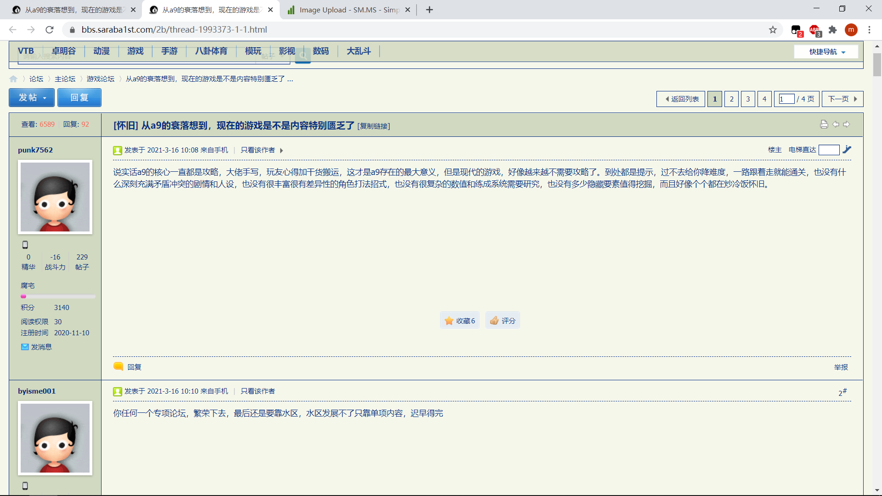Click the print thread icon
882x496 pixels.
824,124
